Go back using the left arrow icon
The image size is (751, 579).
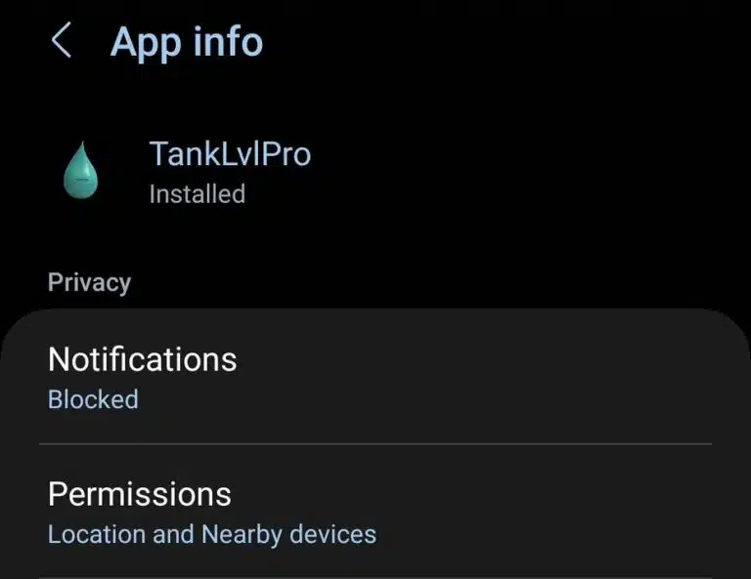62,40
